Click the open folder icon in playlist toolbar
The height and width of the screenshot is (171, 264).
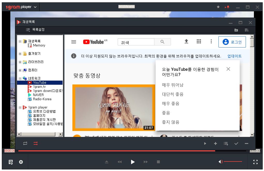[236, 30]
